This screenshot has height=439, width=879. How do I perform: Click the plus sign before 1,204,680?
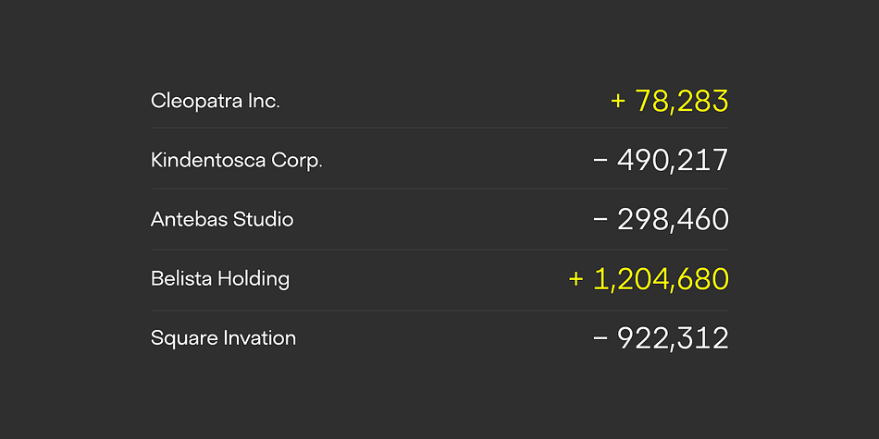tap(576, 279)
